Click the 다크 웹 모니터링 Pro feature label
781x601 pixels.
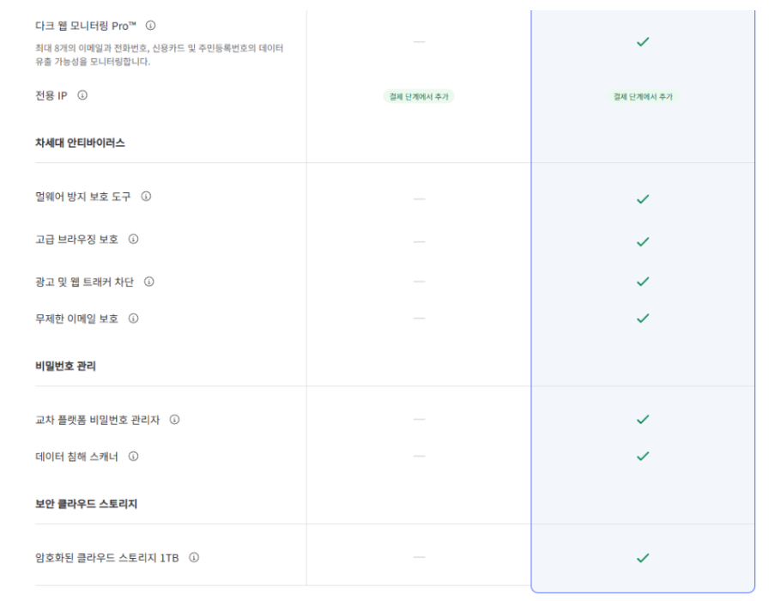point(86,26)
